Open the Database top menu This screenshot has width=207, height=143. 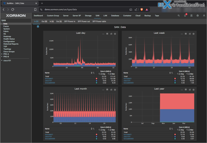[115, 16]
